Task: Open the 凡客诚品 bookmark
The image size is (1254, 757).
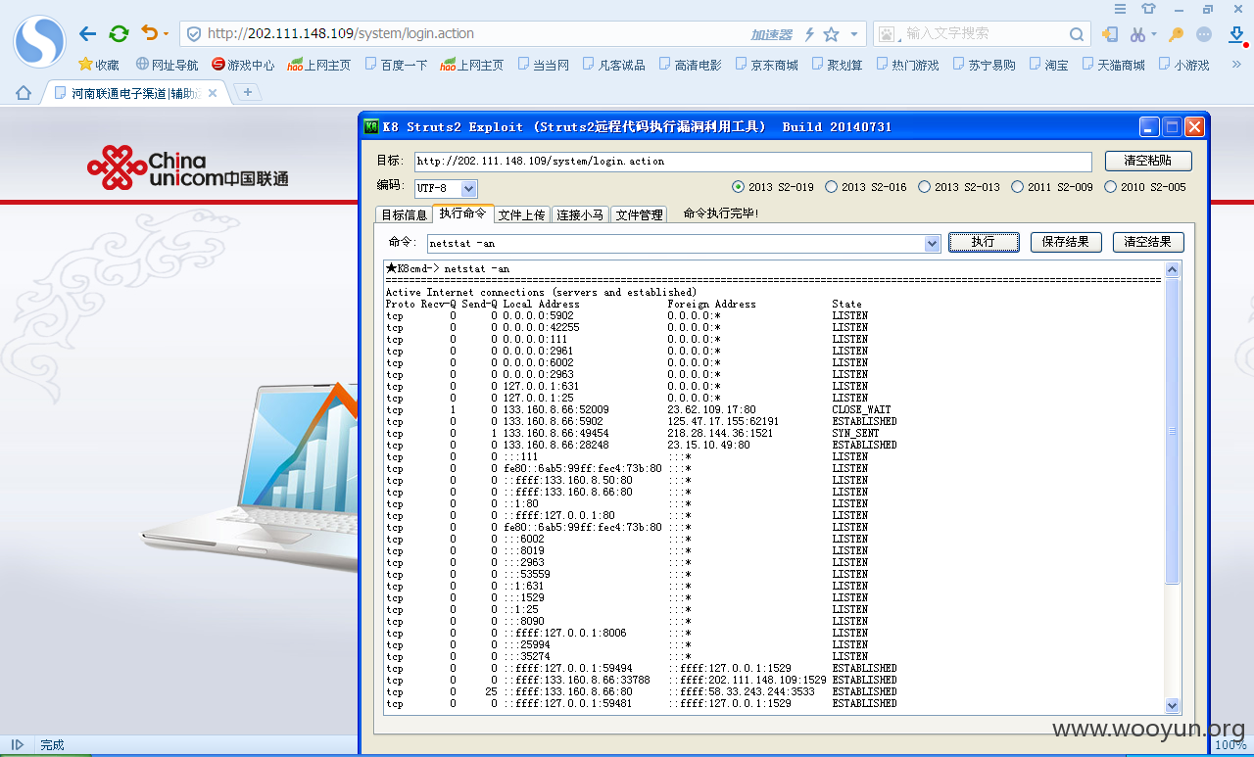Action: [x=613, y=65]
